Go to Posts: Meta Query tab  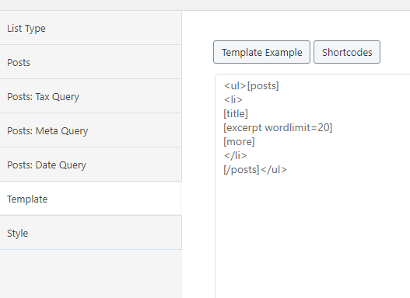click(x=91, y=130)
